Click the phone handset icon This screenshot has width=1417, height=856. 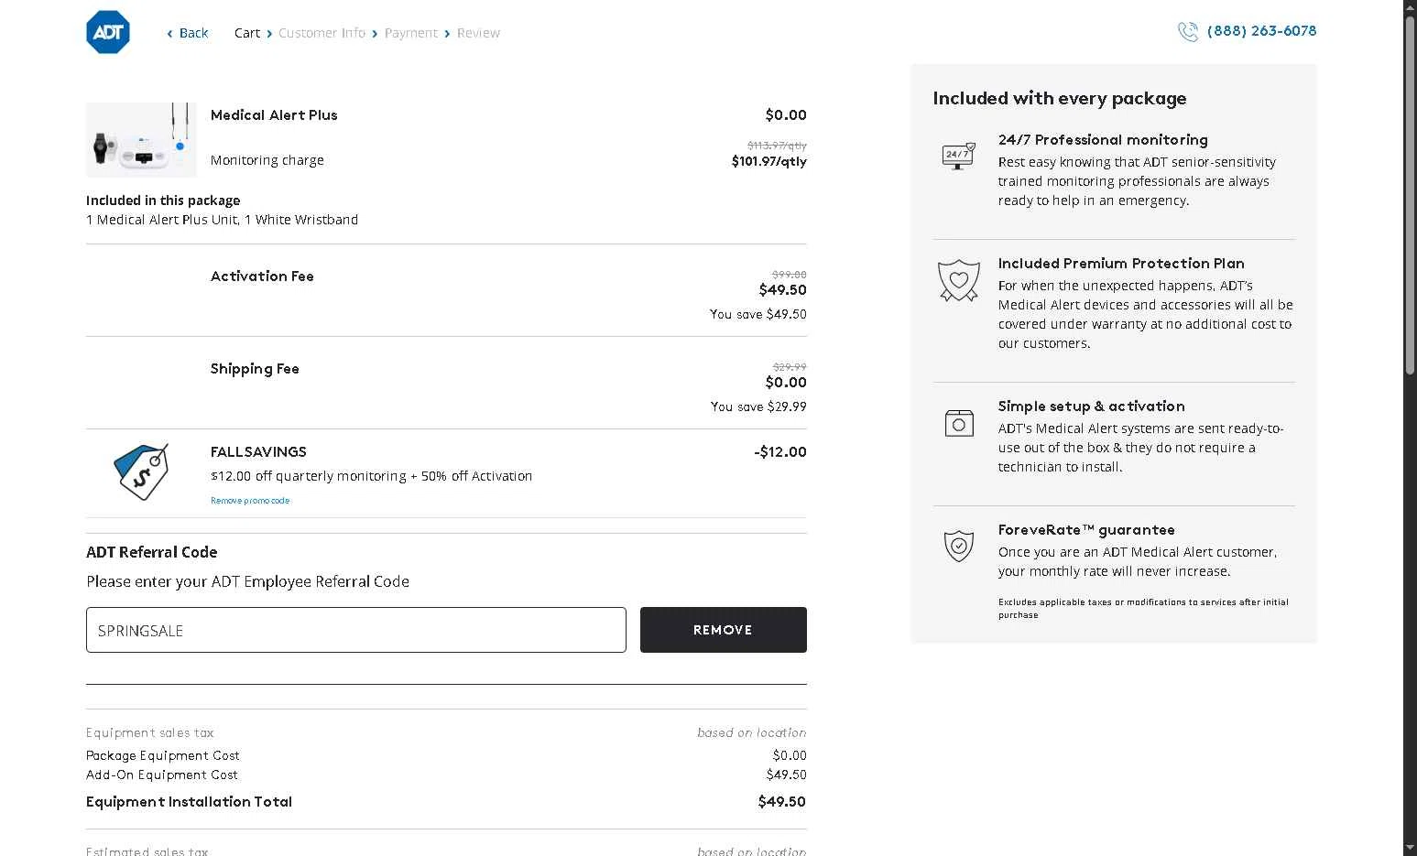1187,32
